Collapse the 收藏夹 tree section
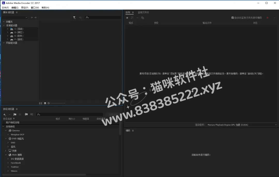 [4, 22]
